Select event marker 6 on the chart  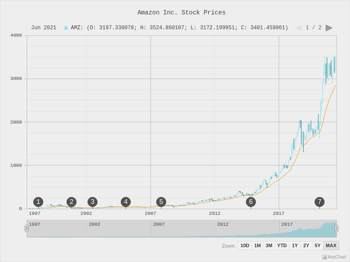251,202
